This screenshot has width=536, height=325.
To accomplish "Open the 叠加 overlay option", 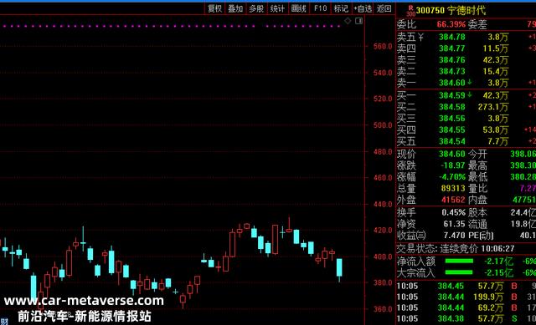I will pos(235,8).
